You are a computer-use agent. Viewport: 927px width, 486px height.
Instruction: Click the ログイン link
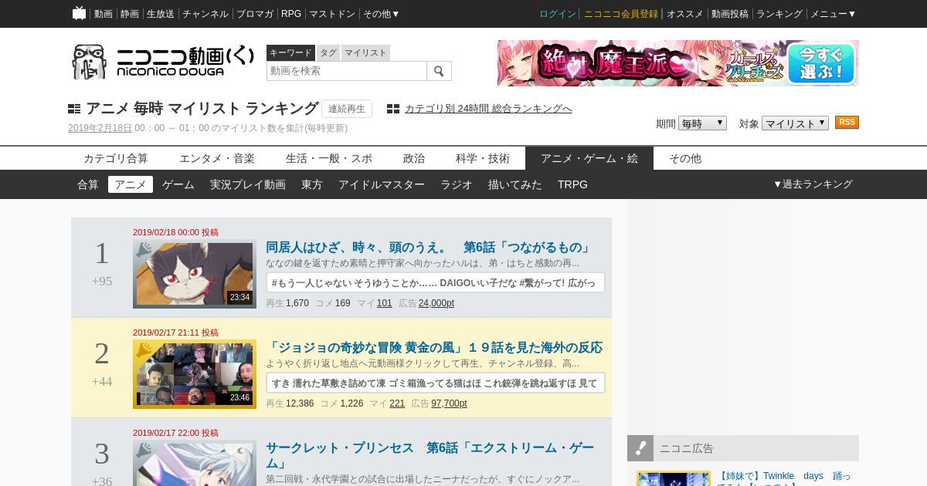558,14
